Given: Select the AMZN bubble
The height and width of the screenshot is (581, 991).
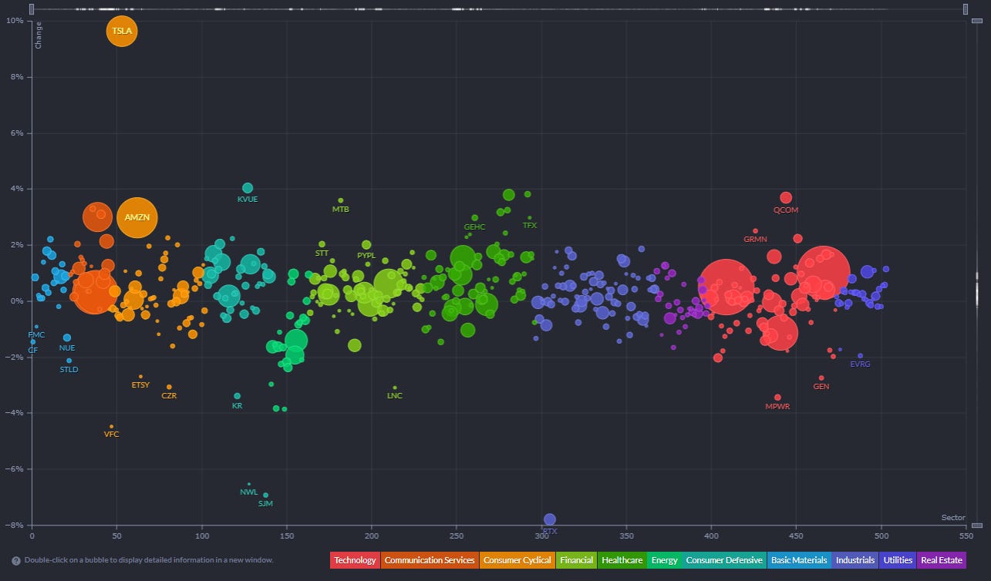Looking at the screenshot, I should [x=137, y=217].
